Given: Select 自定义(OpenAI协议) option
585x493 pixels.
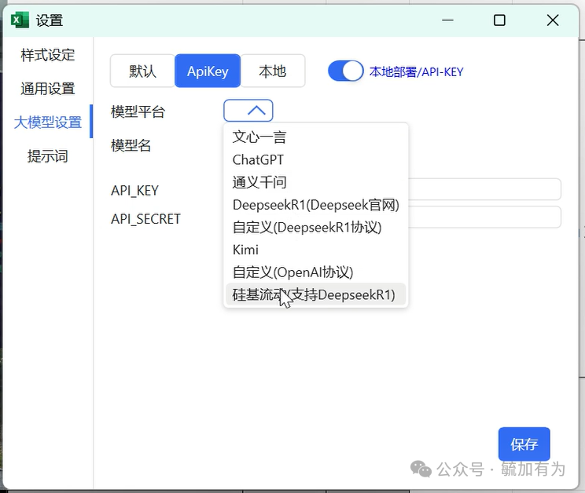Looking at the screenshot, I should coord(315,272).
